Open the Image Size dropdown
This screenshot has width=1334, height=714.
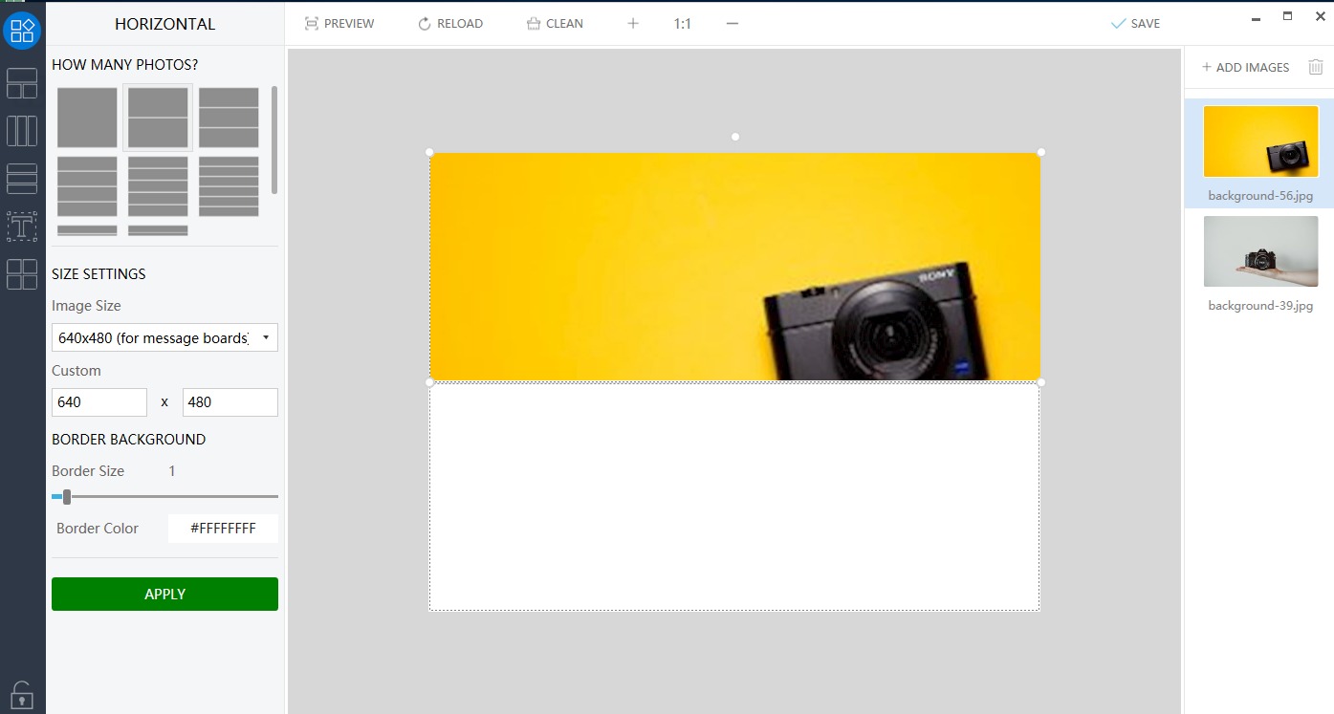pyautogui.click(x=164, y=337)
